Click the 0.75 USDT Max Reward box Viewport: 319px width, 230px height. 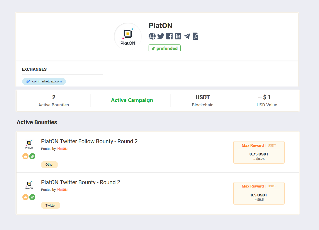coord(259,152)
